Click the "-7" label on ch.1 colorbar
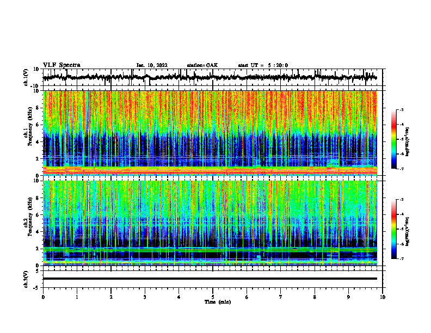Viewport: 431px width, 333px height. [x=401, y=169]
